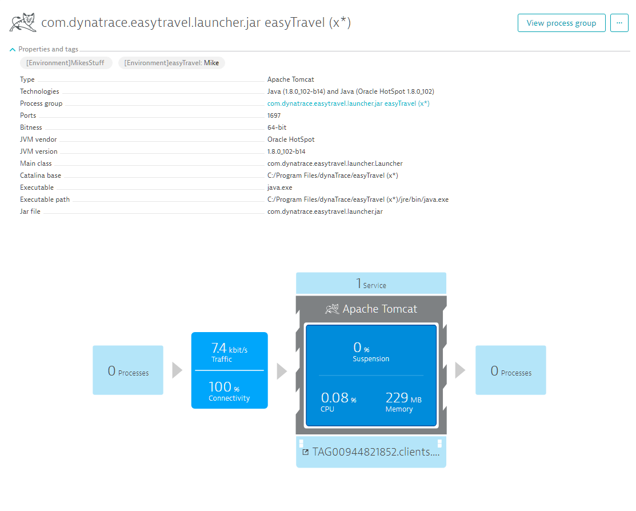Click the external link icon beside host name

tap(305, 452)
